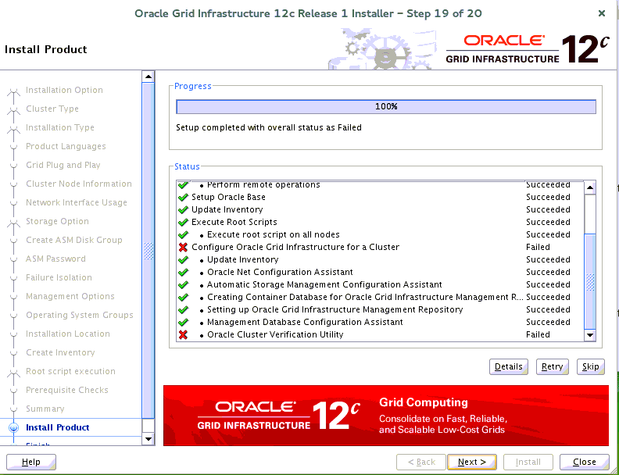This screenshot has width=619, height=475.
Task: Select Network Interface Usage step
Action: pos(77,202)
